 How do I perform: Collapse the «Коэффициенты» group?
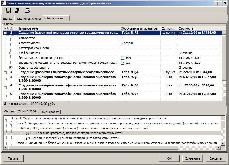pos(10,53)
